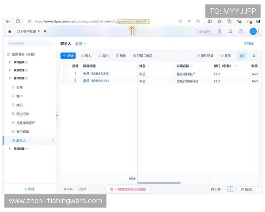Viewport: 265px width, 212px height.
Task: Open 跟进记录 in the sidebar
Action: click(x=23, y=114)
